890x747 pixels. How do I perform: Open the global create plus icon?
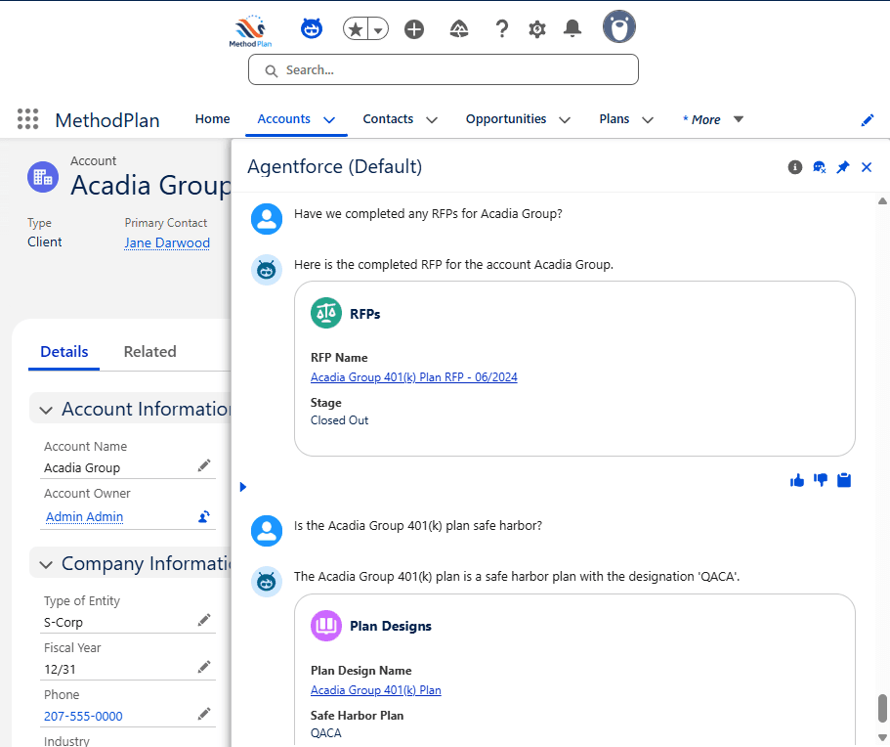pyautogui.click(x=414, y=29)
